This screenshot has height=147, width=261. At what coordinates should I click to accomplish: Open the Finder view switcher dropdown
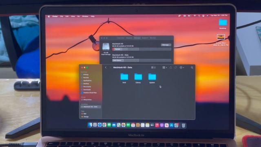coord(153,67)
